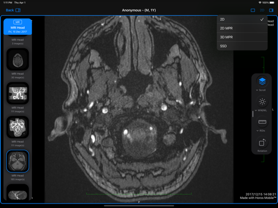Open the partially visible bottom series thumbnail

18,192
